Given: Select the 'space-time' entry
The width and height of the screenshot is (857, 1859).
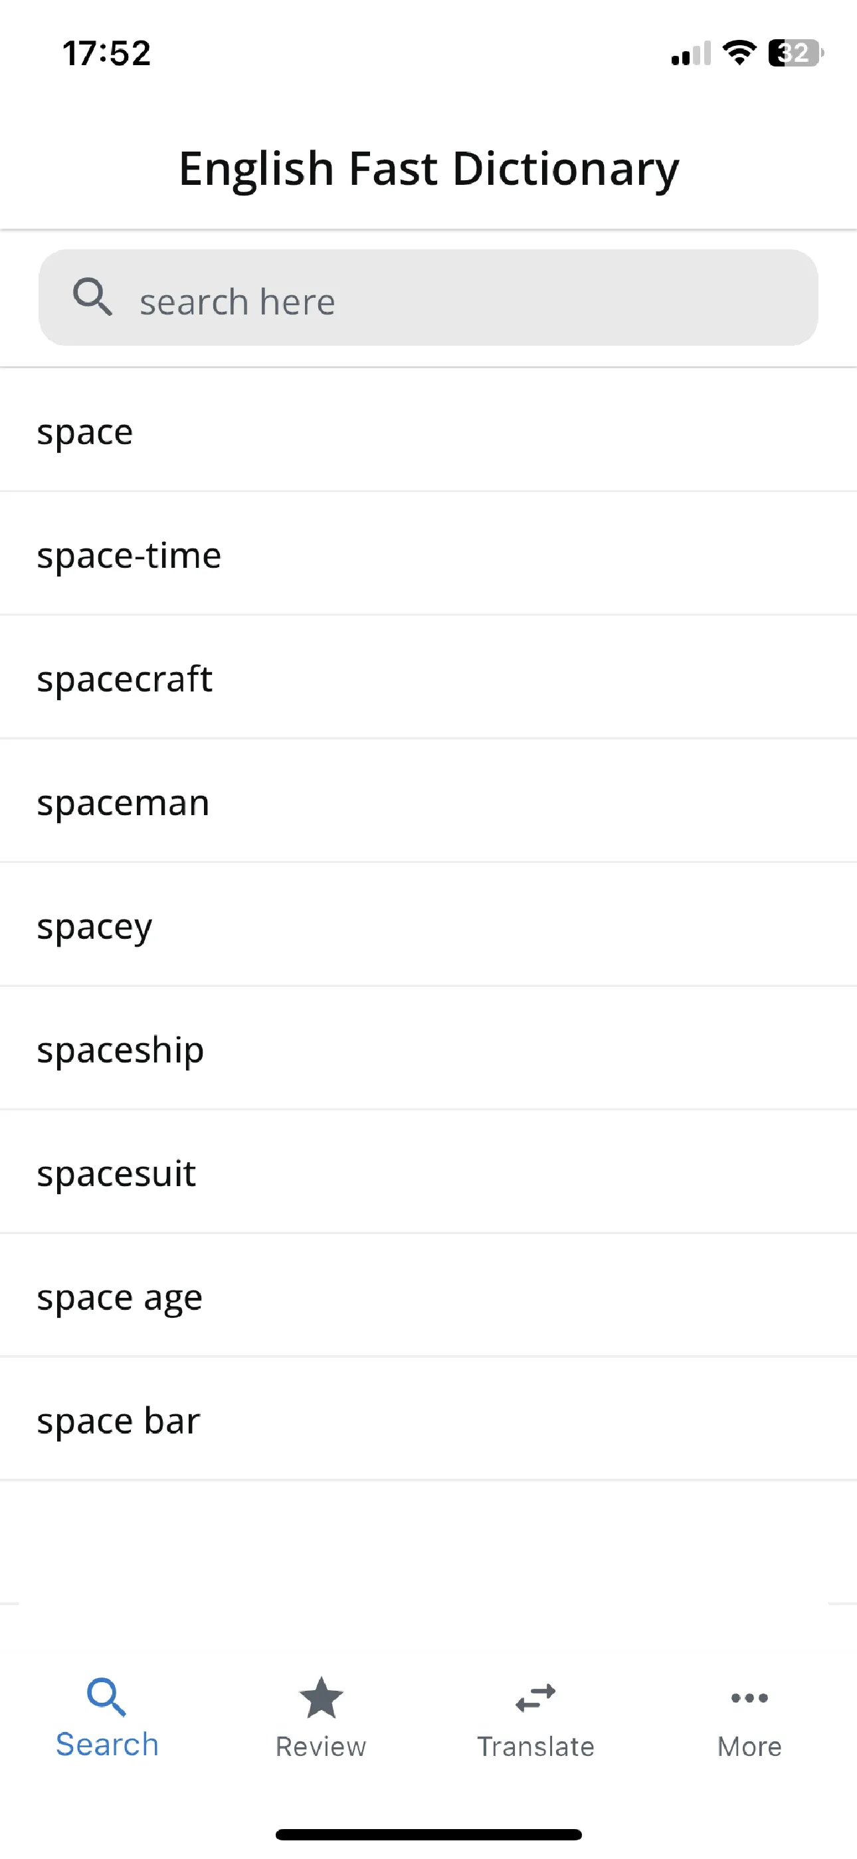Looking at the screenshot, I should [x=428, y=555].
